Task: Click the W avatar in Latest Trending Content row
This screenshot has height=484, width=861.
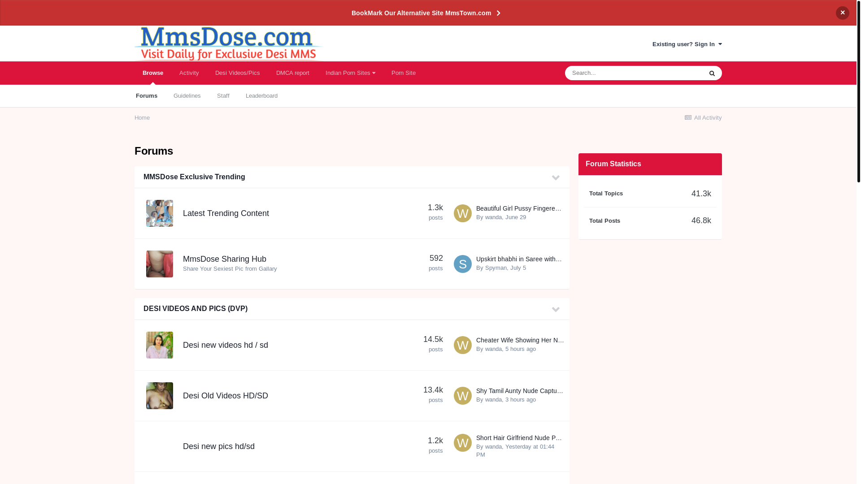Action: point(463,213)
